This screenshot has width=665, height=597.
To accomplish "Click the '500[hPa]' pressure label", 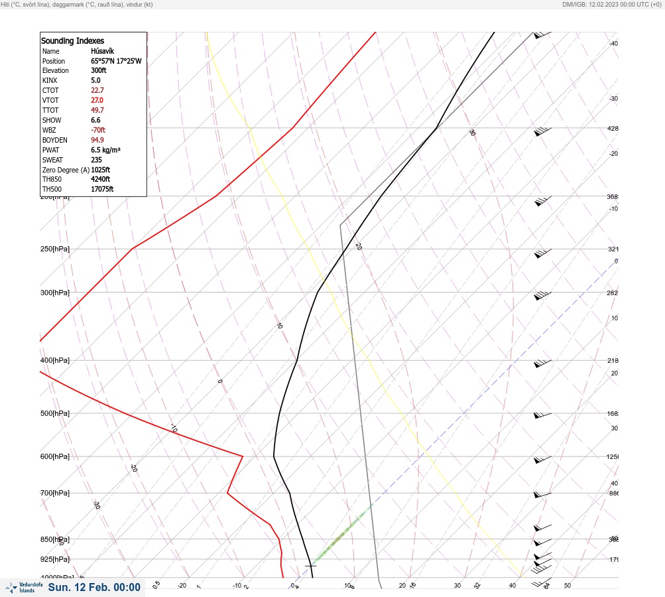I will pyautogui.click(x=55, y=413).
